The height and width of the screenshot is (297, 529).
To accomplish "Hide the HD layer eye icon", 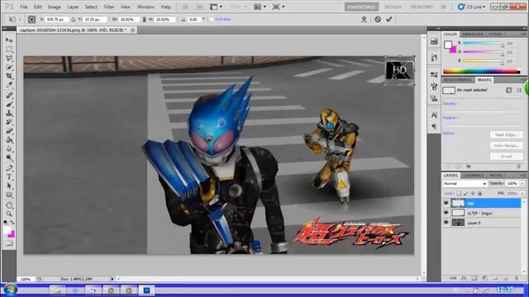I will point(446,203).
